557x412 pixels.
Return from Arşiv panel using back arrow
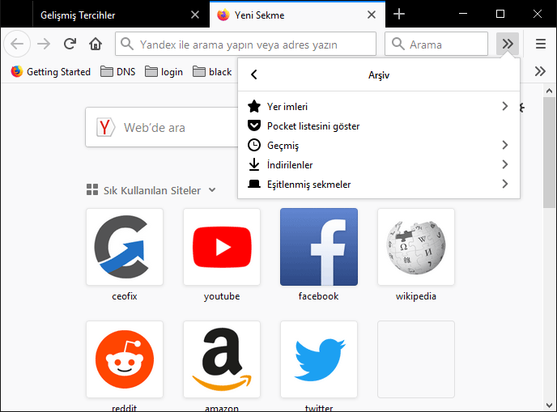point(254,74)
